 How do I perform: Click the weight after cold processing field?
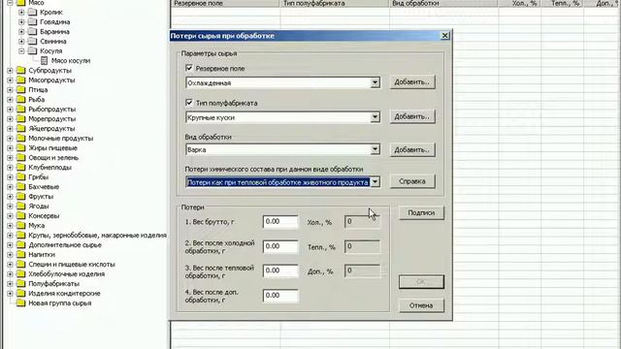[280, 246]
